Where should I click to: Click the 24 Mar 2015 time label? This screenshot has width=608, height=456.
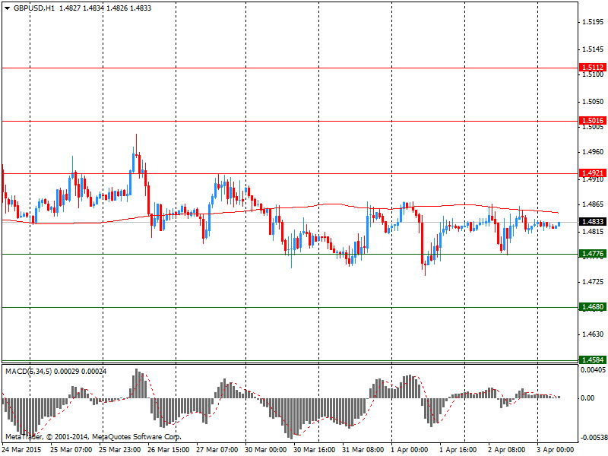coord(21,450)
